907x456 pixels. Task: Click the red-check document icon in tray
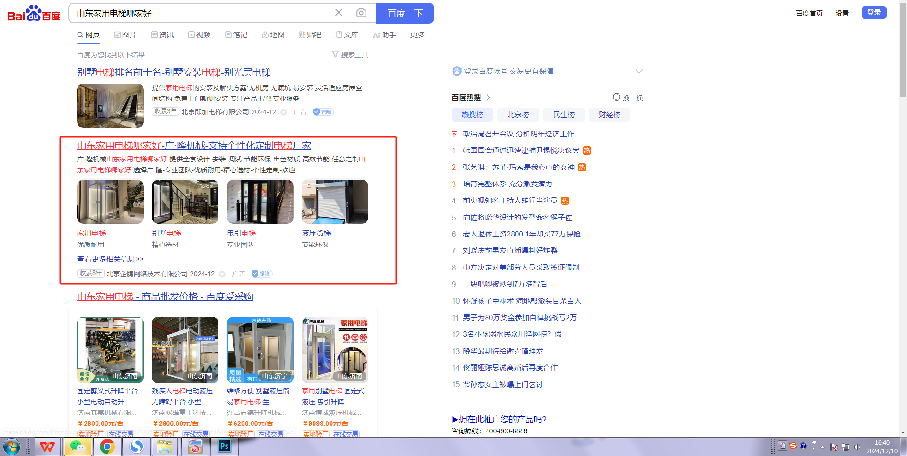(x=783, y=446)
